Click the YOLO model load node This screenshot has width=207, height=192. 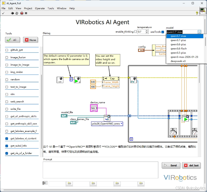[107, 118]
